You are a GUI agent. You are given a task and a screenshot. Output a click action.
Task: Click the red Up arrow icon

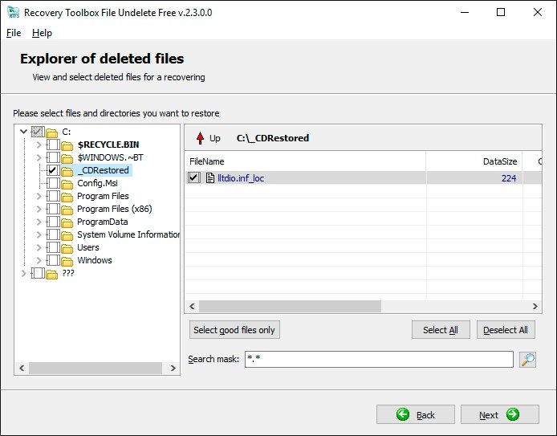point(200,138)
